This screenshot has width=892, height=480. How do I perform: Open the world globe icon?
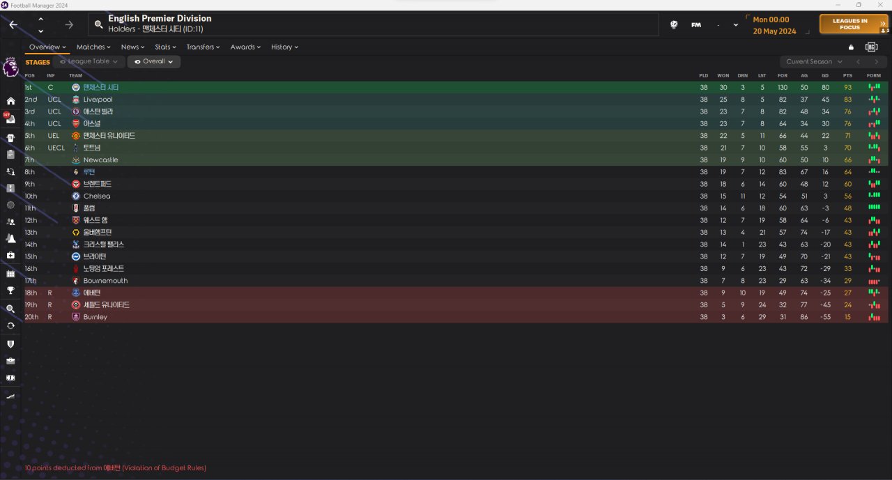coord(674,24)
